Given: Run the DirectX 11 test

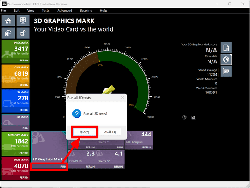Looking at the screenshot, I should 120,148.
